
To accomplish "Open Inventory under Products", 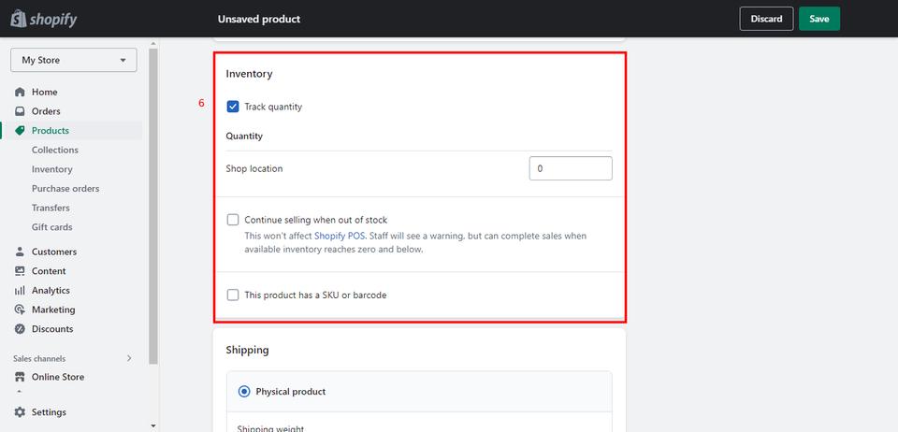I will 52,169.
